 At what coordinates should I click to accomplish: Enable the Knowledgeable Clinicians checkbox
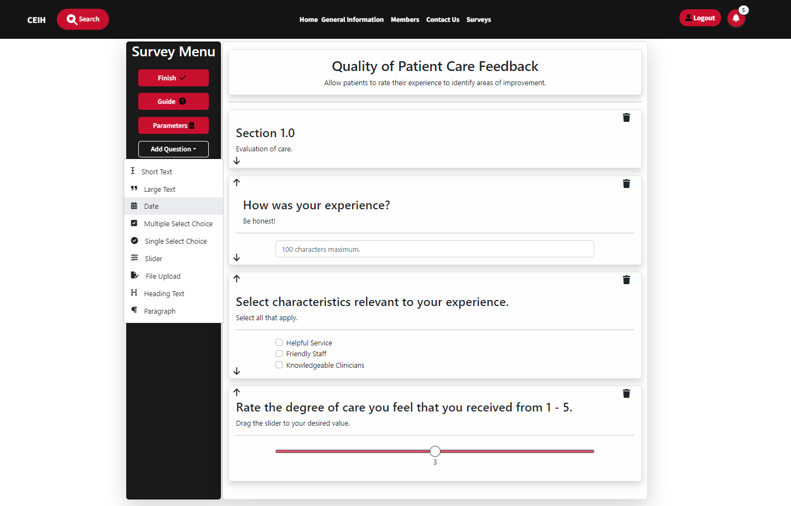tap(279, 365)
